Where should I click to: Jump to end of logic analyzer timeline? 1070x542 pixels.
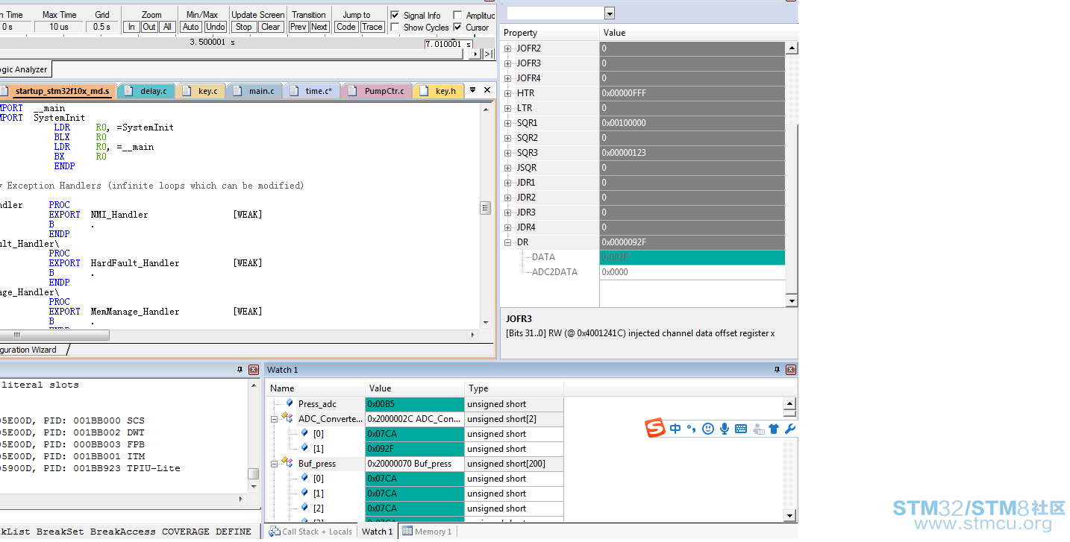(488, 54)
